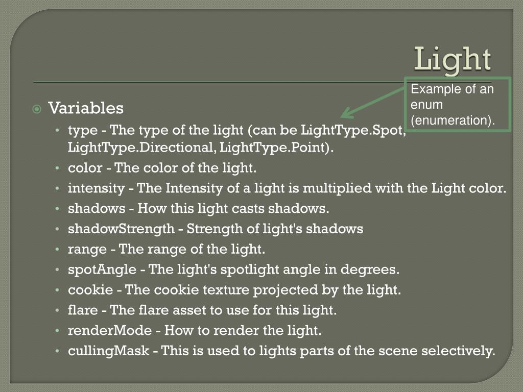Image resolution: width=523 pixels, height=392 pixels.
Task: Select the 'Variables' heading text
Action: pos(86,108)
